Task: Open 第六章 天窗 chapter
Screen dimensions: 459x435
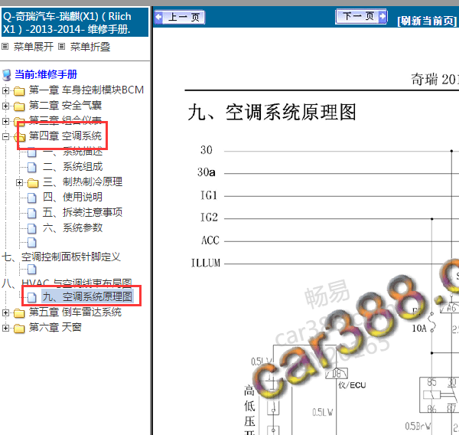Action: tap(55, 327)
